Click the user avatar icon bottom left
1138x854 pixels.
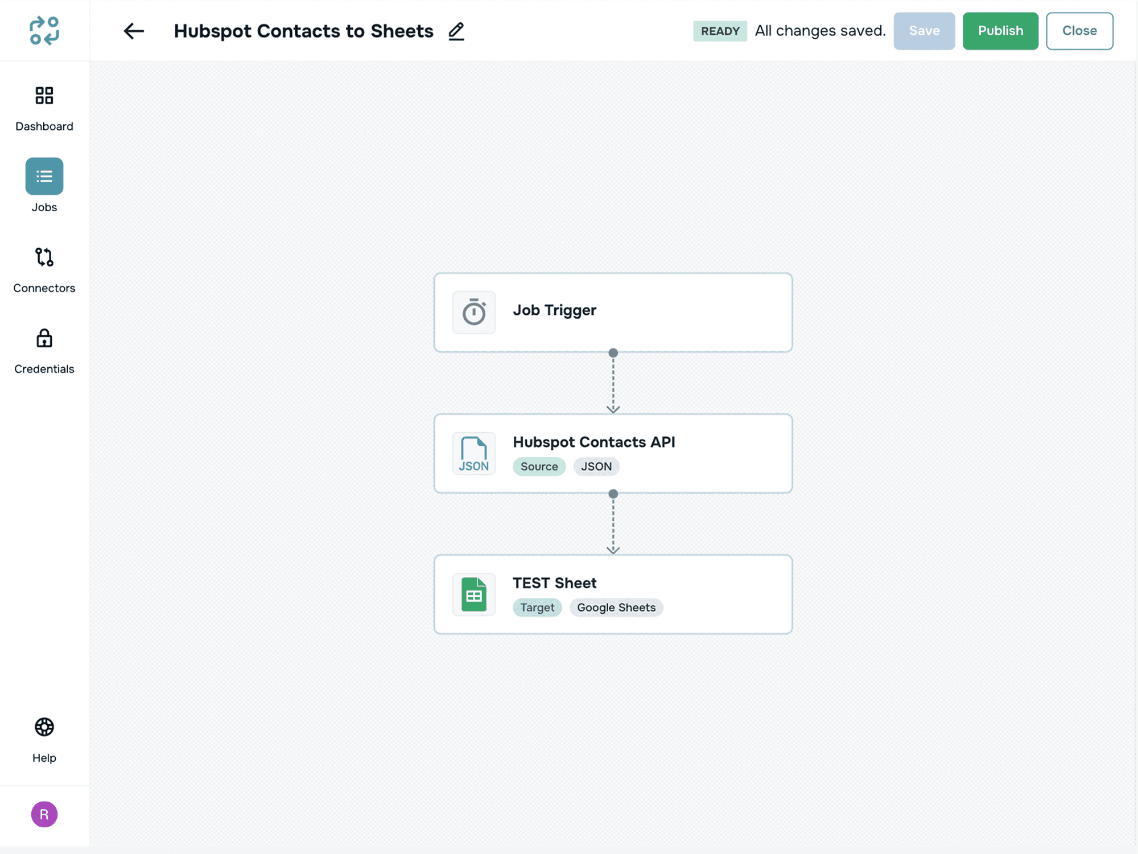point(44,814)
